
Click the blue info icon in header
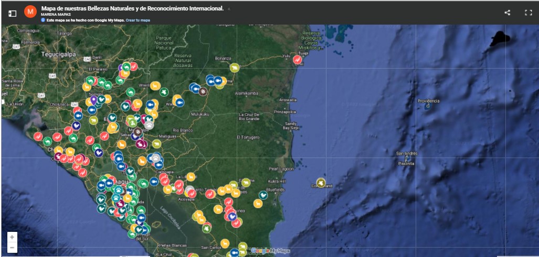click(x=43, y=20)
